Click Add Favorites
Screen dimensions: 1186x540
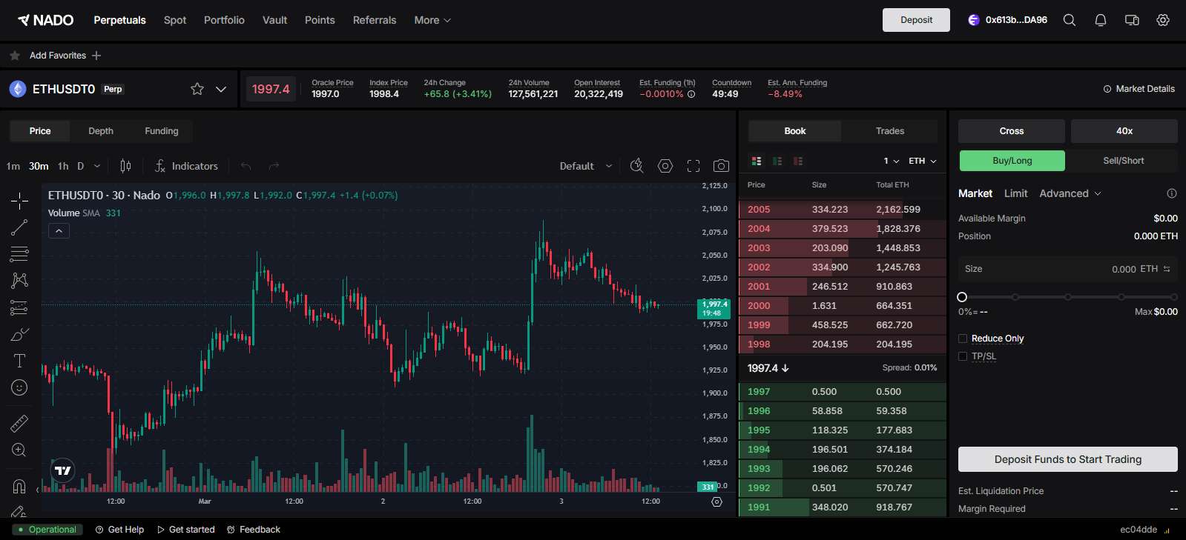pos(65,56)
